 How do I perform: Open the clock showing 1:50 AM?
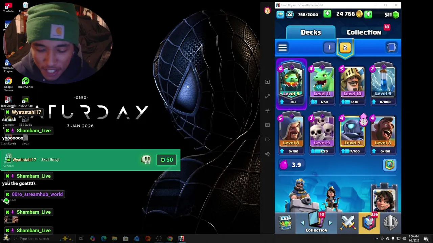pyautogui.click(x=414, y=239)
